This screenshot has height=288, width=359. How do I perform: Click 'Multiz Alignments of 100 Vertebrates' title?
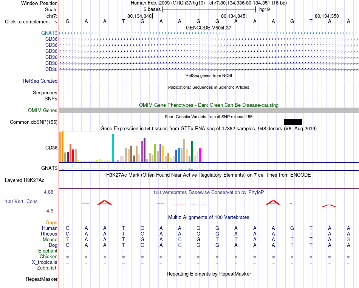tap(209, 217)
